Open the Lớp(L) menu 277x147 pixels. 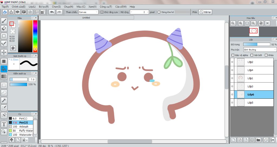32,6
